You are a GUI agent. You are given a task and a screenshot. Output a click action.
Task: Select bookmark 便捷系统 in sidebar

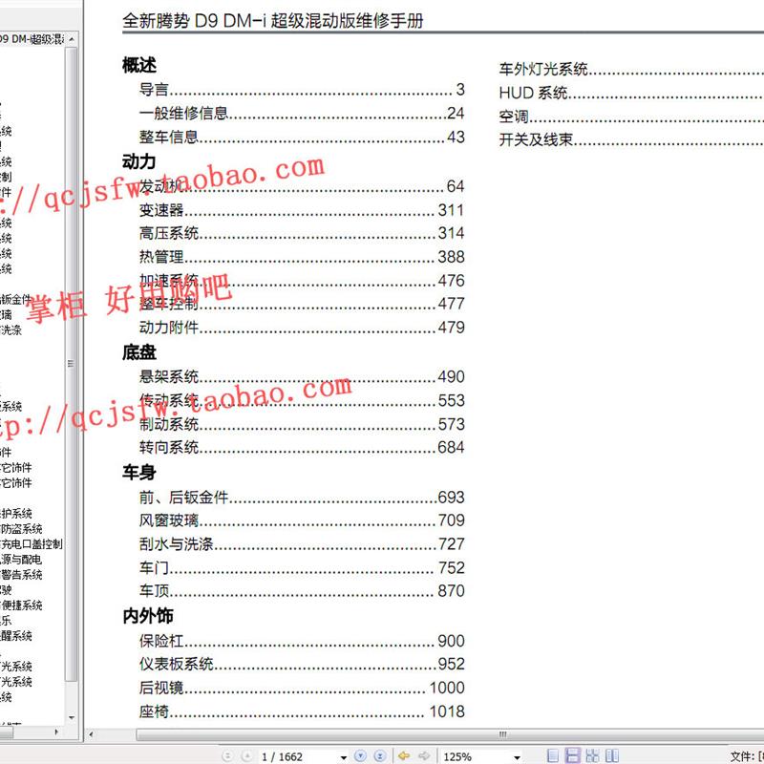coord(21,605)
